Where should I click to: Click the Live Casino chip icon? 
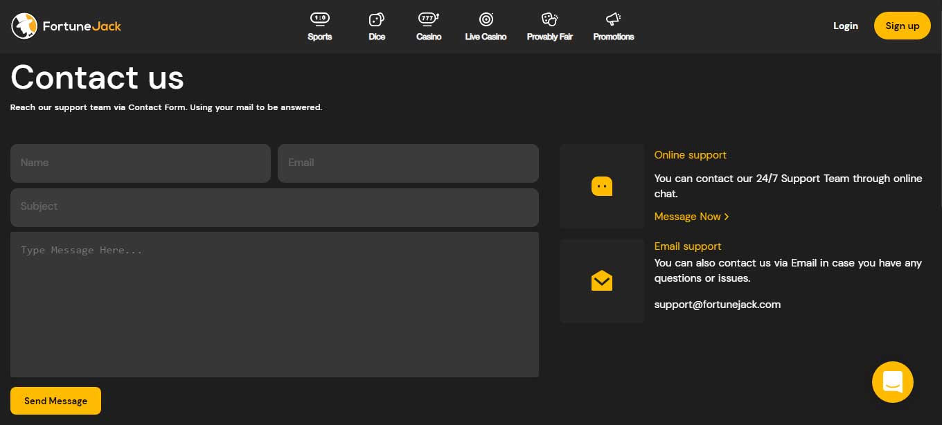[486, 19]
